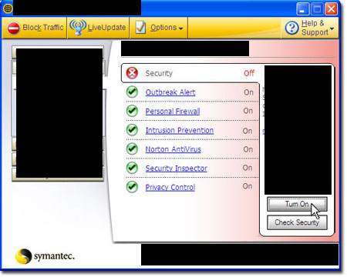This screenshot has width=347, height=277.
Task: Click the LiveUpdate globe antenna icon
Action: 78,27
